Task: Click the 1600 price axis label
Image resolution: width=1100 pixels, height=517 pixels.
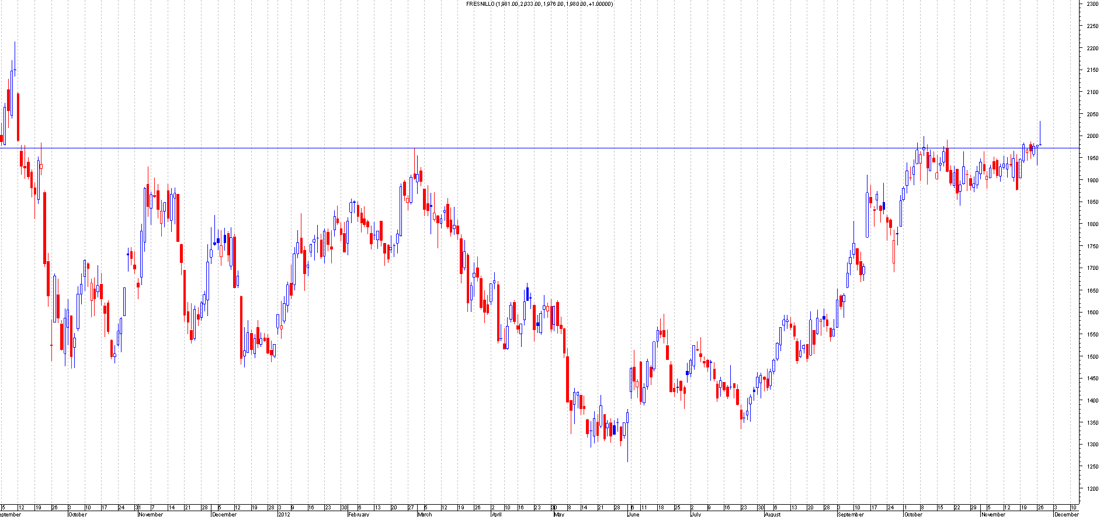Action: coord(1092,313)
